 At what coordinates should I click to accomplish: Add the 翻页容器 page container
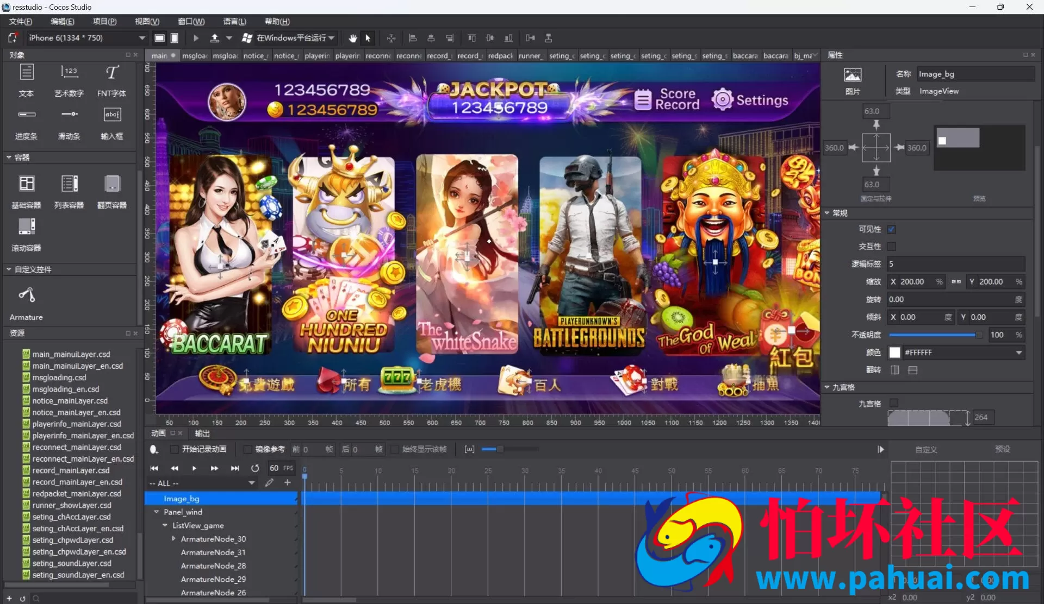pyautogui.click(x=111, y=192)
